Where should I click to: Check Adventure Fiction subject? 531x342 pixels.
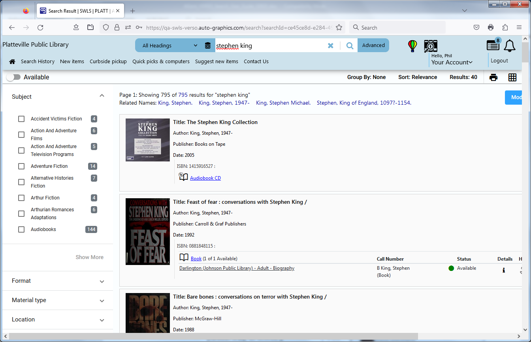coord(21,166)
